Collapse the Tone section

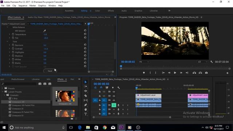7,41
